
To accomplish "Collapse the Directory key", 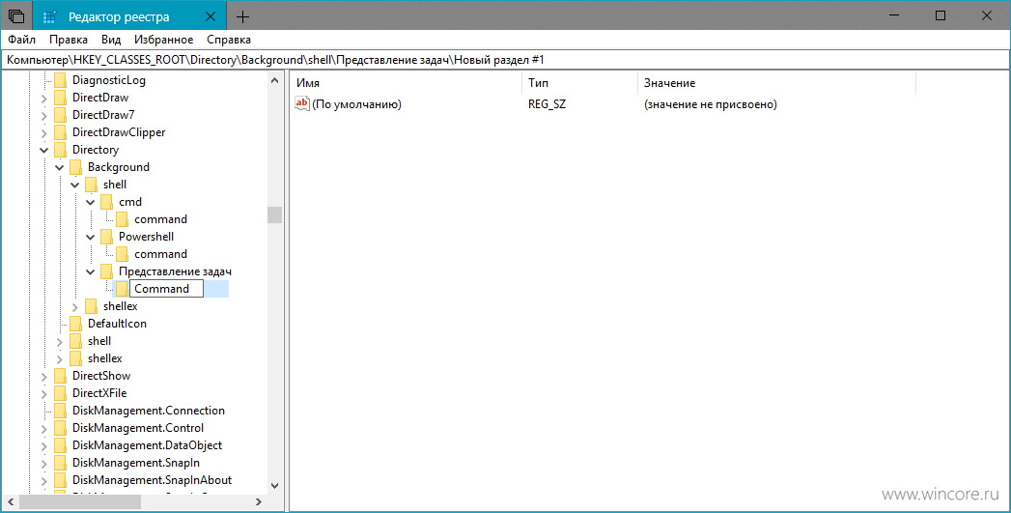I will click(x=43, y=150).
